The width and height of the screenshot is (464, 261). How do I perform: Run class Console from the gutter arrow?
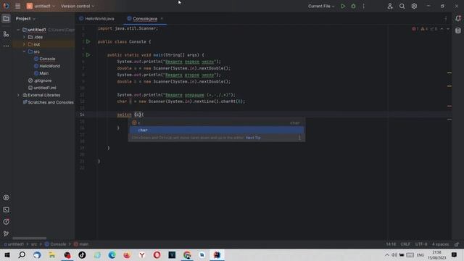[x=88, y=42]
